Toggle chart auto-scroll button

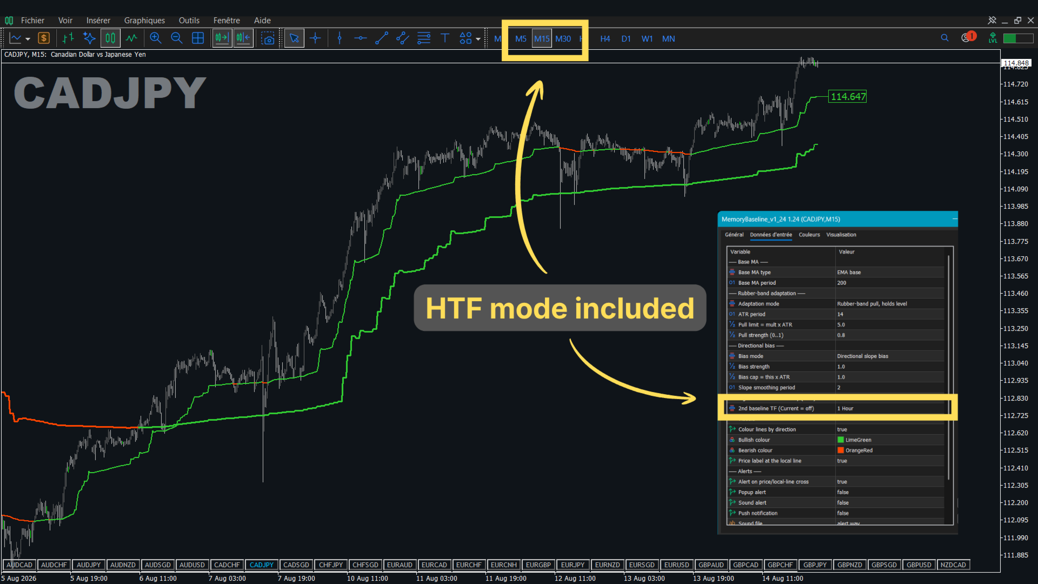tap(222, 38)
